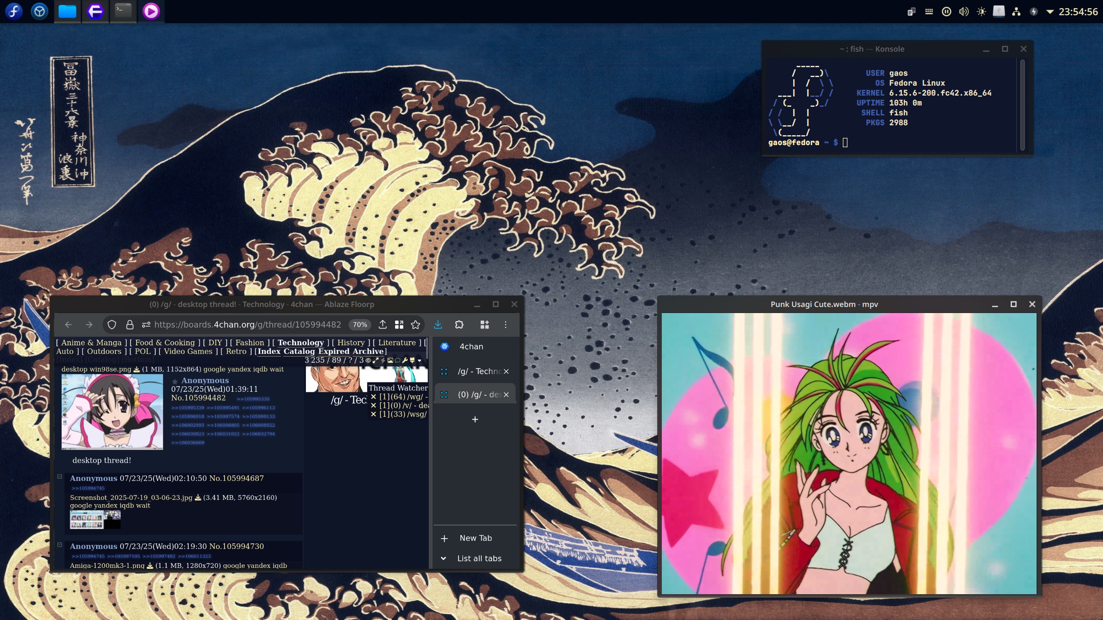Bookmark this page with the star
Viewport: 1103px width, 620px height.
tap(415, 325)
